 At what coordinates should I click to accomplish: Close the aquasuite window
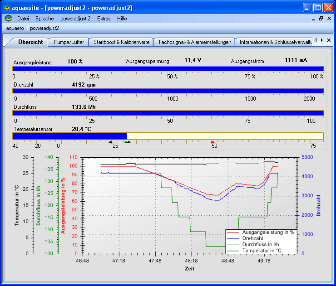click(x=328, y=8)
